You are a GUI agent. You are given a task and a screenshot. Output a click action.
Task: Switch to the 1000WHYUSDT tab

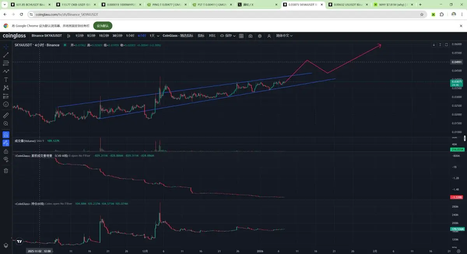pos(121,5)
